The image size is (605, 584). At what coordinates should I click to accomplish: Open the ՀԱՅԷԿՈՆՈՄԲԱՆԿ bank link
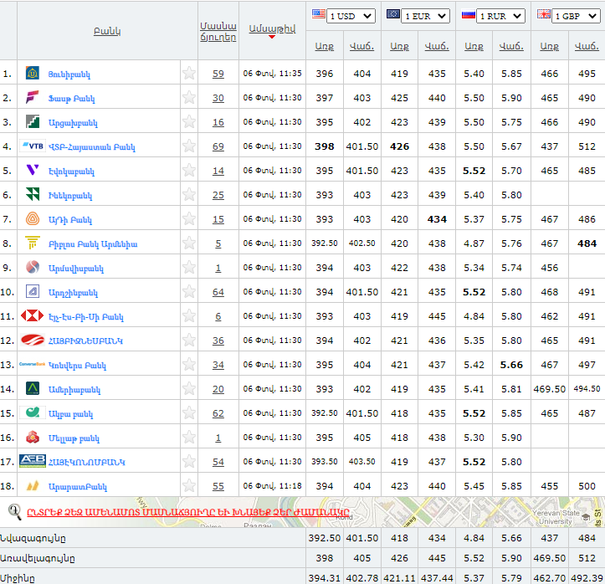pyautogui.click(x=86, y=462)
